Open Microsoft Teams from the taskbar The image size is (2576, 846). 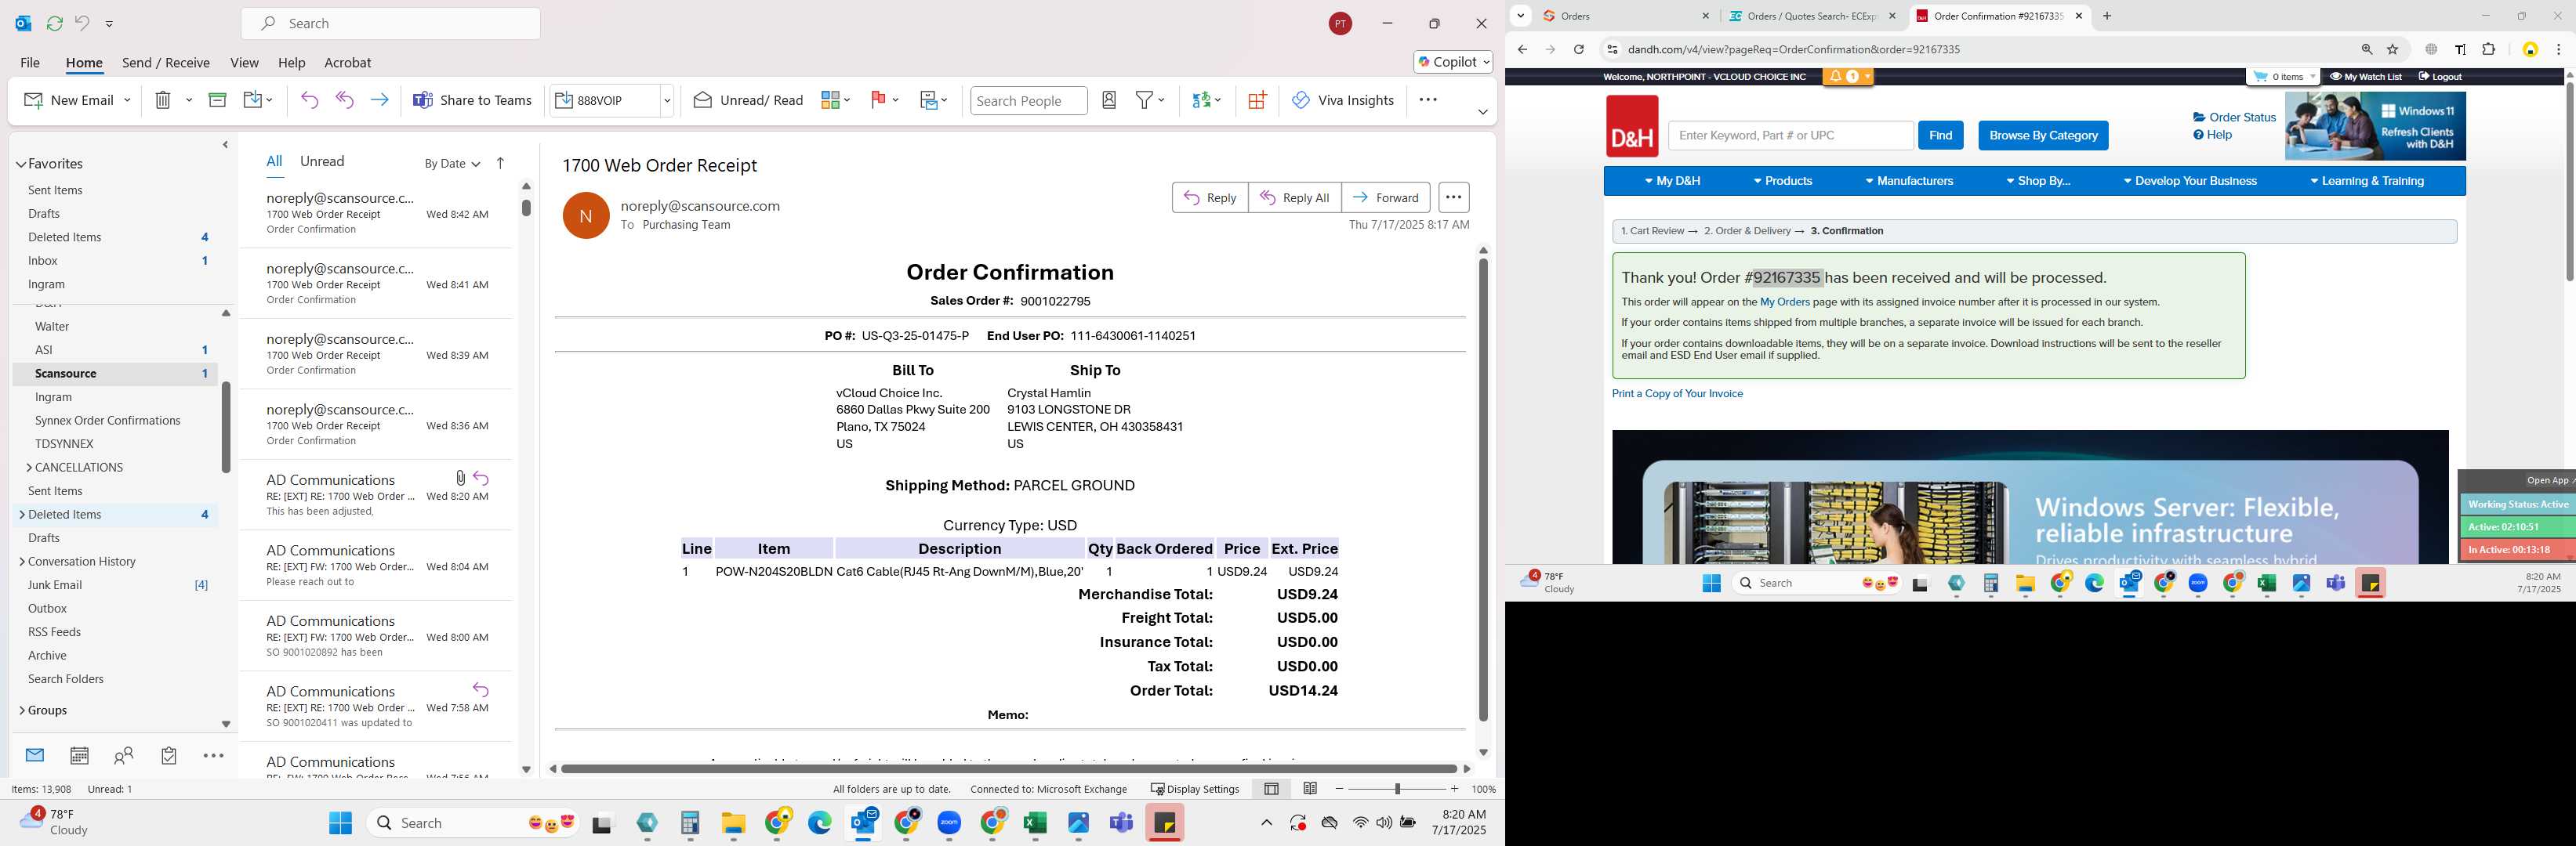coord(1121,823)
